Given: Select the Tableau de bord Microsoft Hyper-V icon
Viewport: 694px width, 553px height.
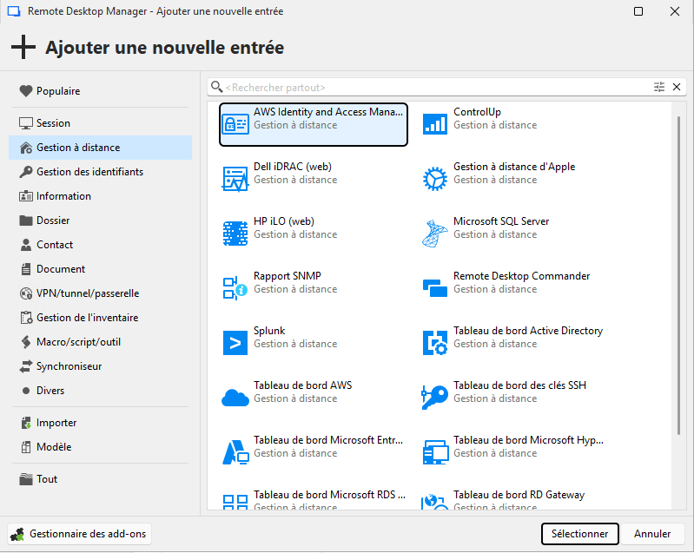Looking at the screenshot, I should click(x=435, y=452).
